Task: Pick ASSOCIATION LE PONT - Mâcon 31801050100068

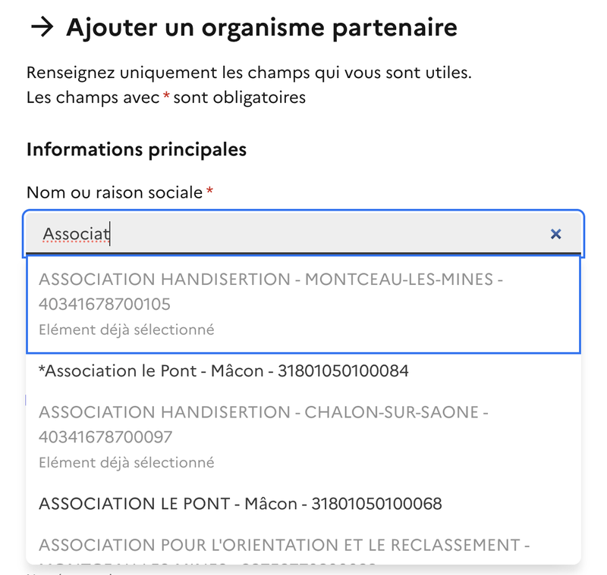Action: (x=240, y=504)
